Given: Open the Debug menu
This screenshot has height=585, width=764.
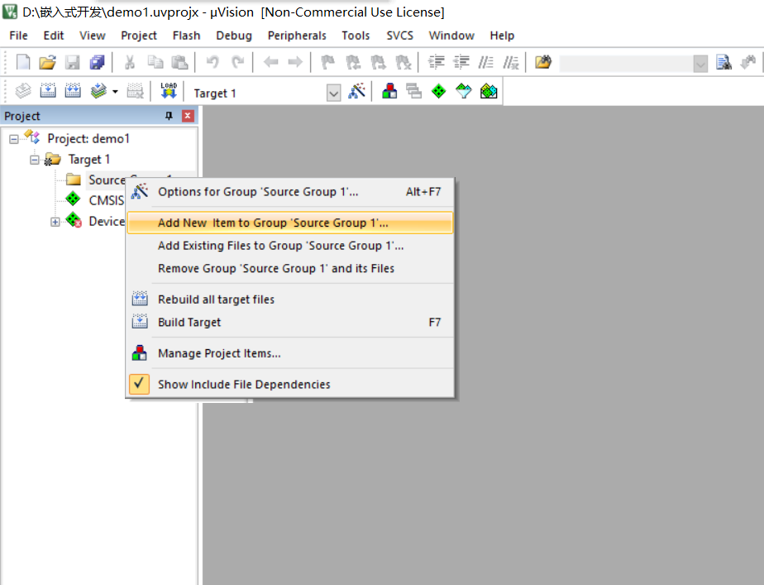Looking at the screenshot, I should pyautogui.click(x=234, y=36).
